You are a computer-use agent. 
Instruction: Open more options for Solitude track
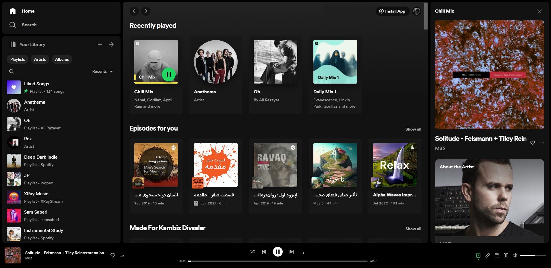(x=542, y=143)
